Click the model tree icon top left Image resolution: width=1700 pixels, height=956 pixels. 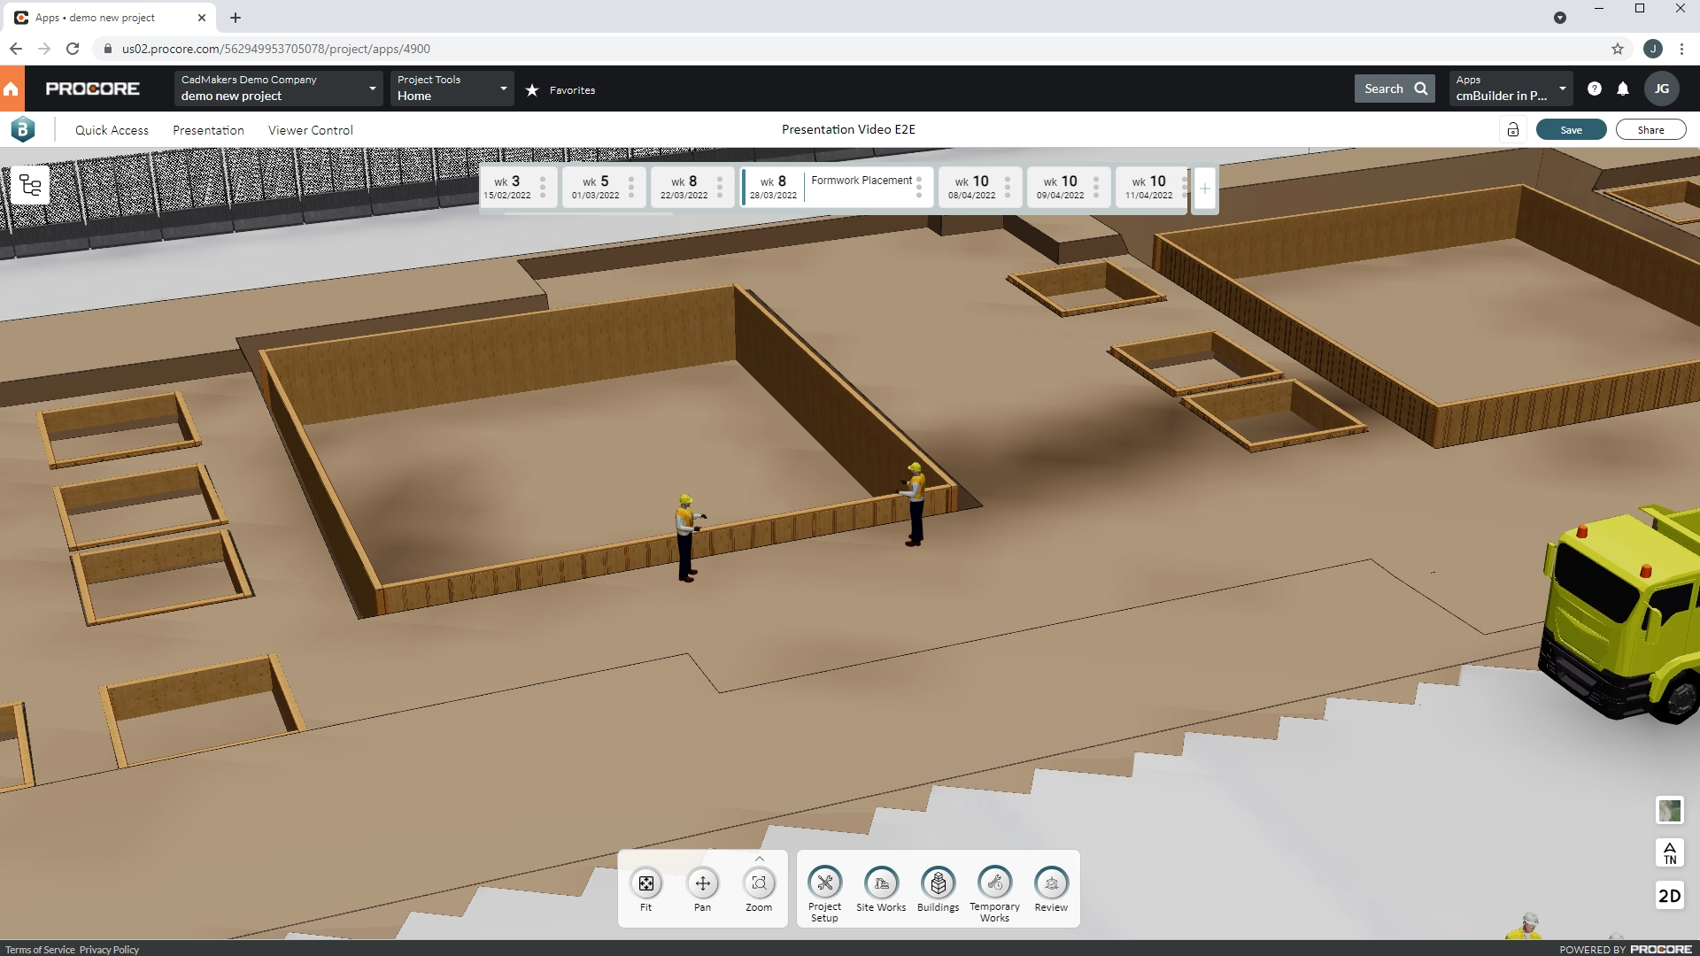coord(30,185)
